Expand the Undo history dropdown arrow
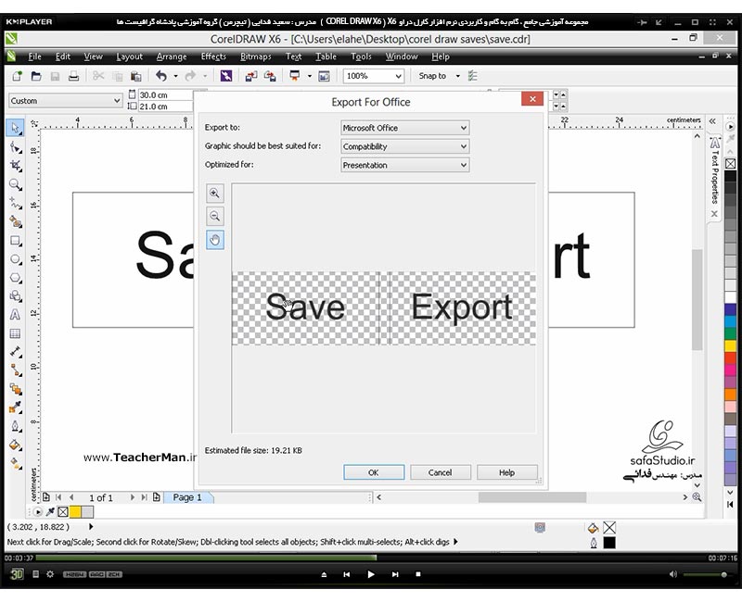742x602 pixels. coord(175,76)
